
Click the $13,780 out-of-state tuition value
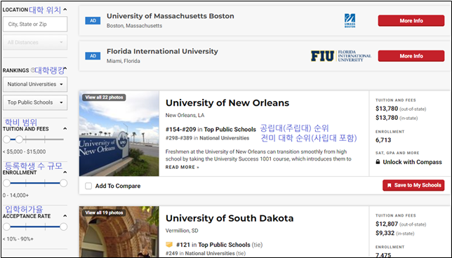click(387, 109)
